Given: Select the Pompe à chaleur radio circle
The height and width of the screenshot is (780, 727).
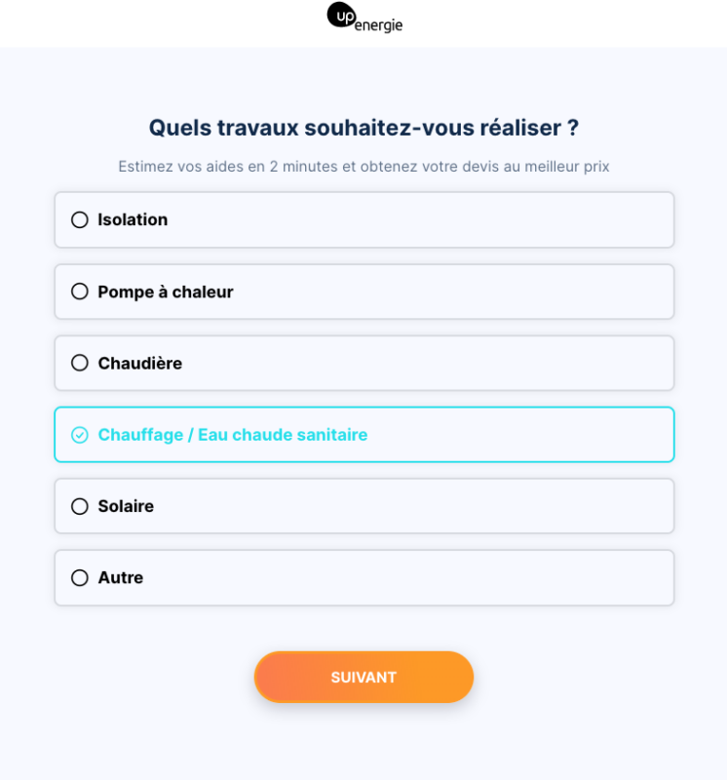Looking at the screenshot, I should 80,292.
